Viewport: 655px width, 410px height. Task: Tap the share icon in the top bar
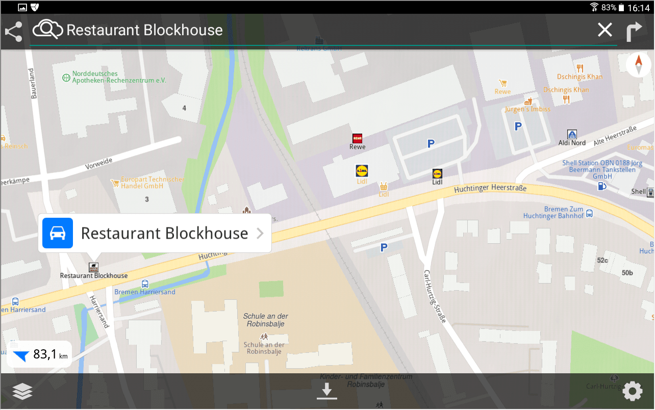click(x=13, y=31)
